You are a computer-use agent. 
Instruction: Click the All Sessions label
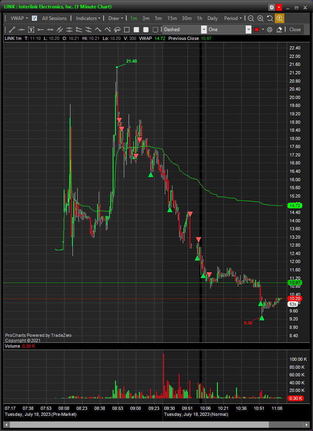tap(54, 18)
